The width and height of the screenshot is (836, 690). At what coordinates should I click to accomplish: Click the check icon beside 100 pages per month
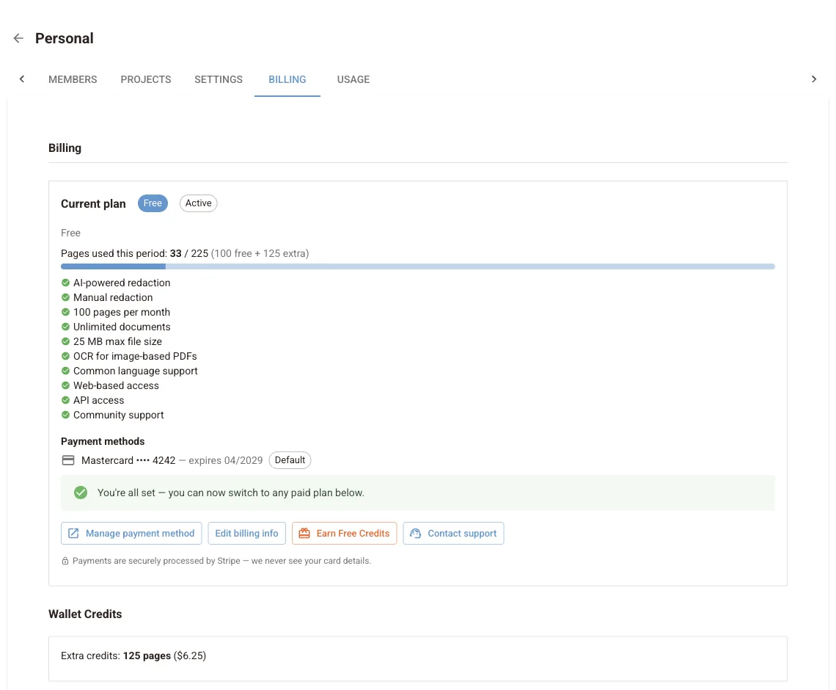(x=65, y=312)
